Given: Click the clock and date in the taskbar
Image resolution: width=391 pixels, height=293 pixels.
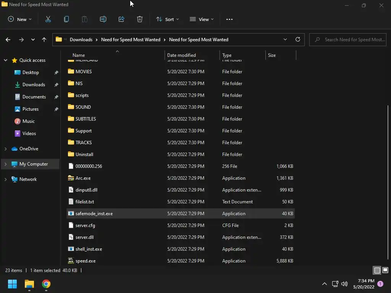Looking at the screenshot, I should coord(364,284).
